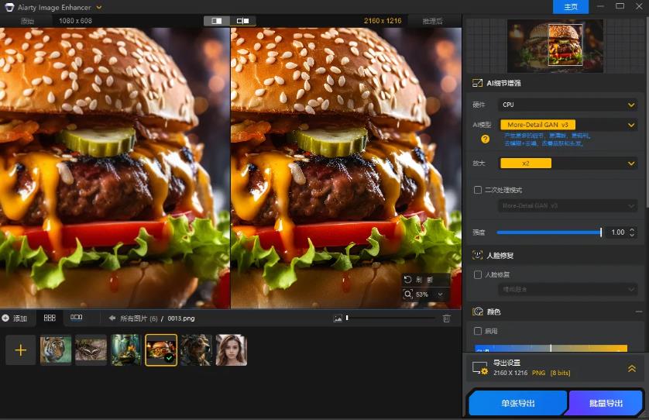Click the 人脸修复 section face icon
Screen dimensions: 649x420
[477, 255]
